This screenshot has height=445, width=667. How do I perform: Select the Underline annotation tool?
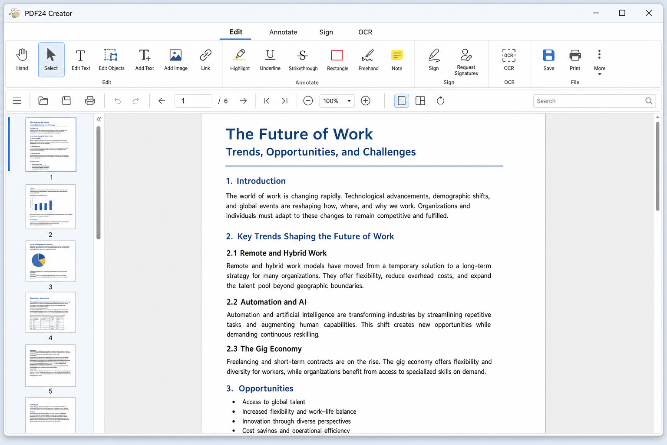[x=270, y=60]
